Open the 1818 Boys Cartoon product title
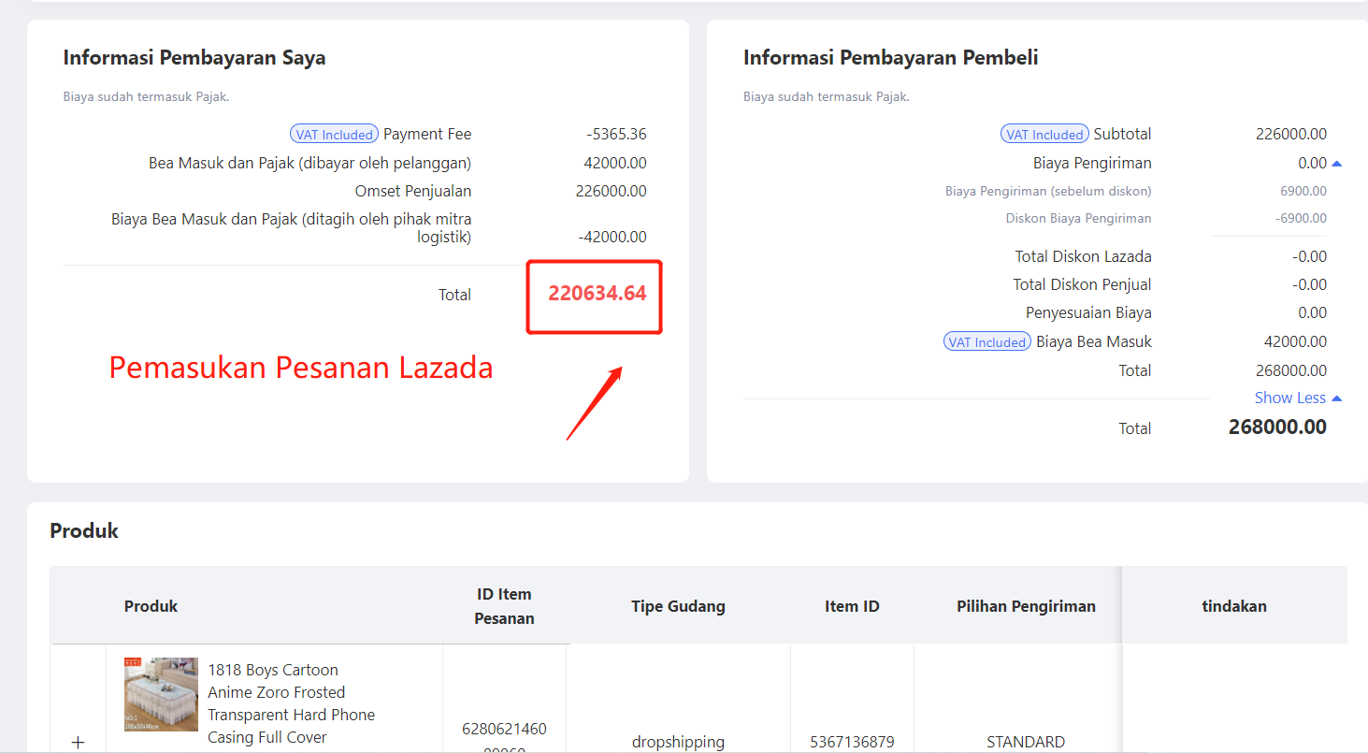The width and height of the screenshot is (1368, 753). pos(291,703)
